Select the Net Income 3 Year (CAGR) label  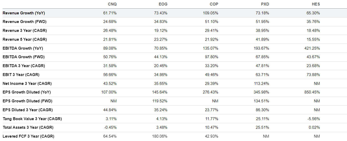[x=27, y=84]
